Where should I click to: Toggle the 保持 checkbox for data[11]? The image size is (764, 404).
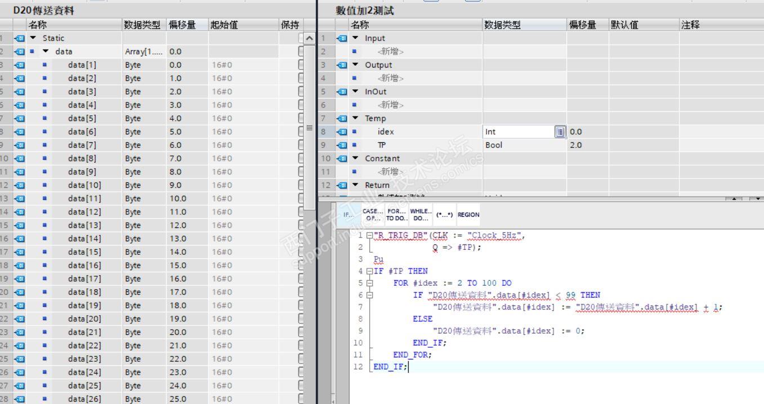301,199
